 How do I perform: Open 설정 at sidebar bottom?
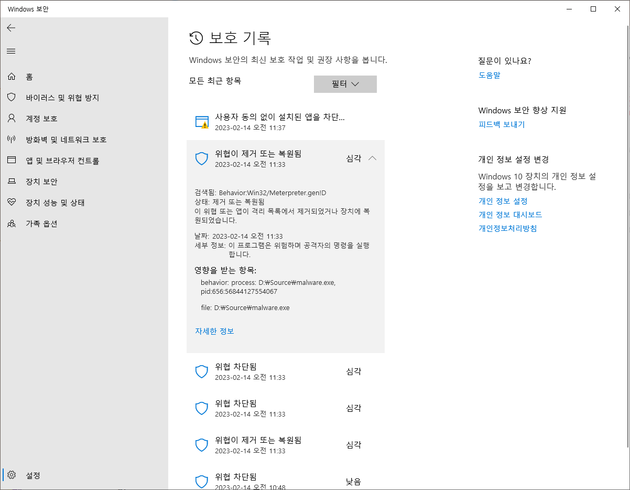84,475
